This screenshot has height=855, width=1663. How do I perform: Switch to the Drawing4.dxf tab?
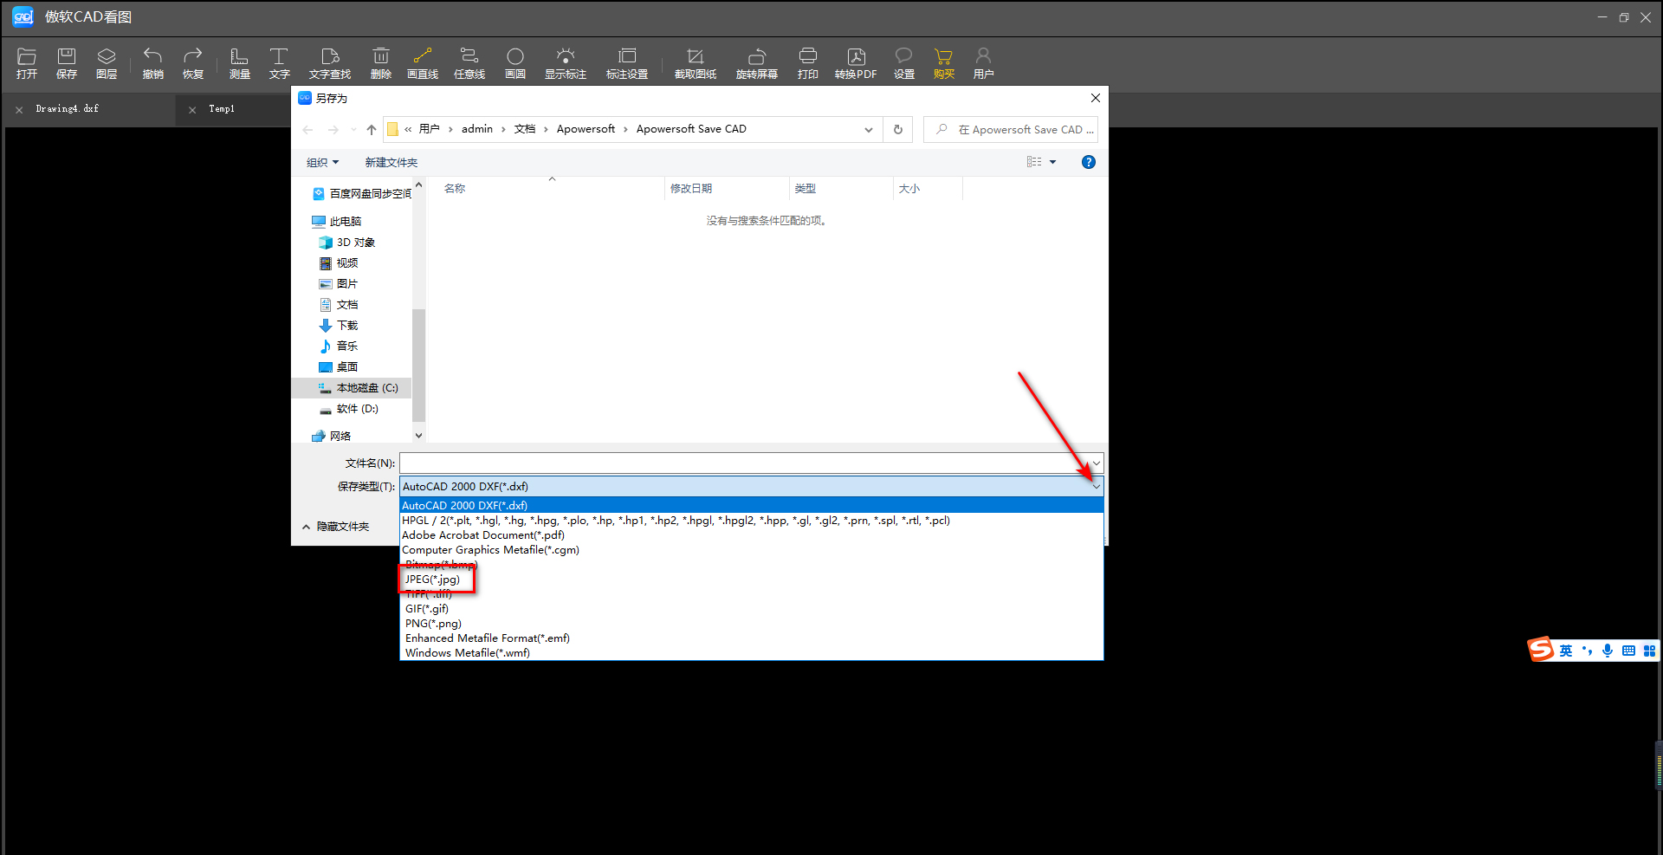tap(68, 109)
